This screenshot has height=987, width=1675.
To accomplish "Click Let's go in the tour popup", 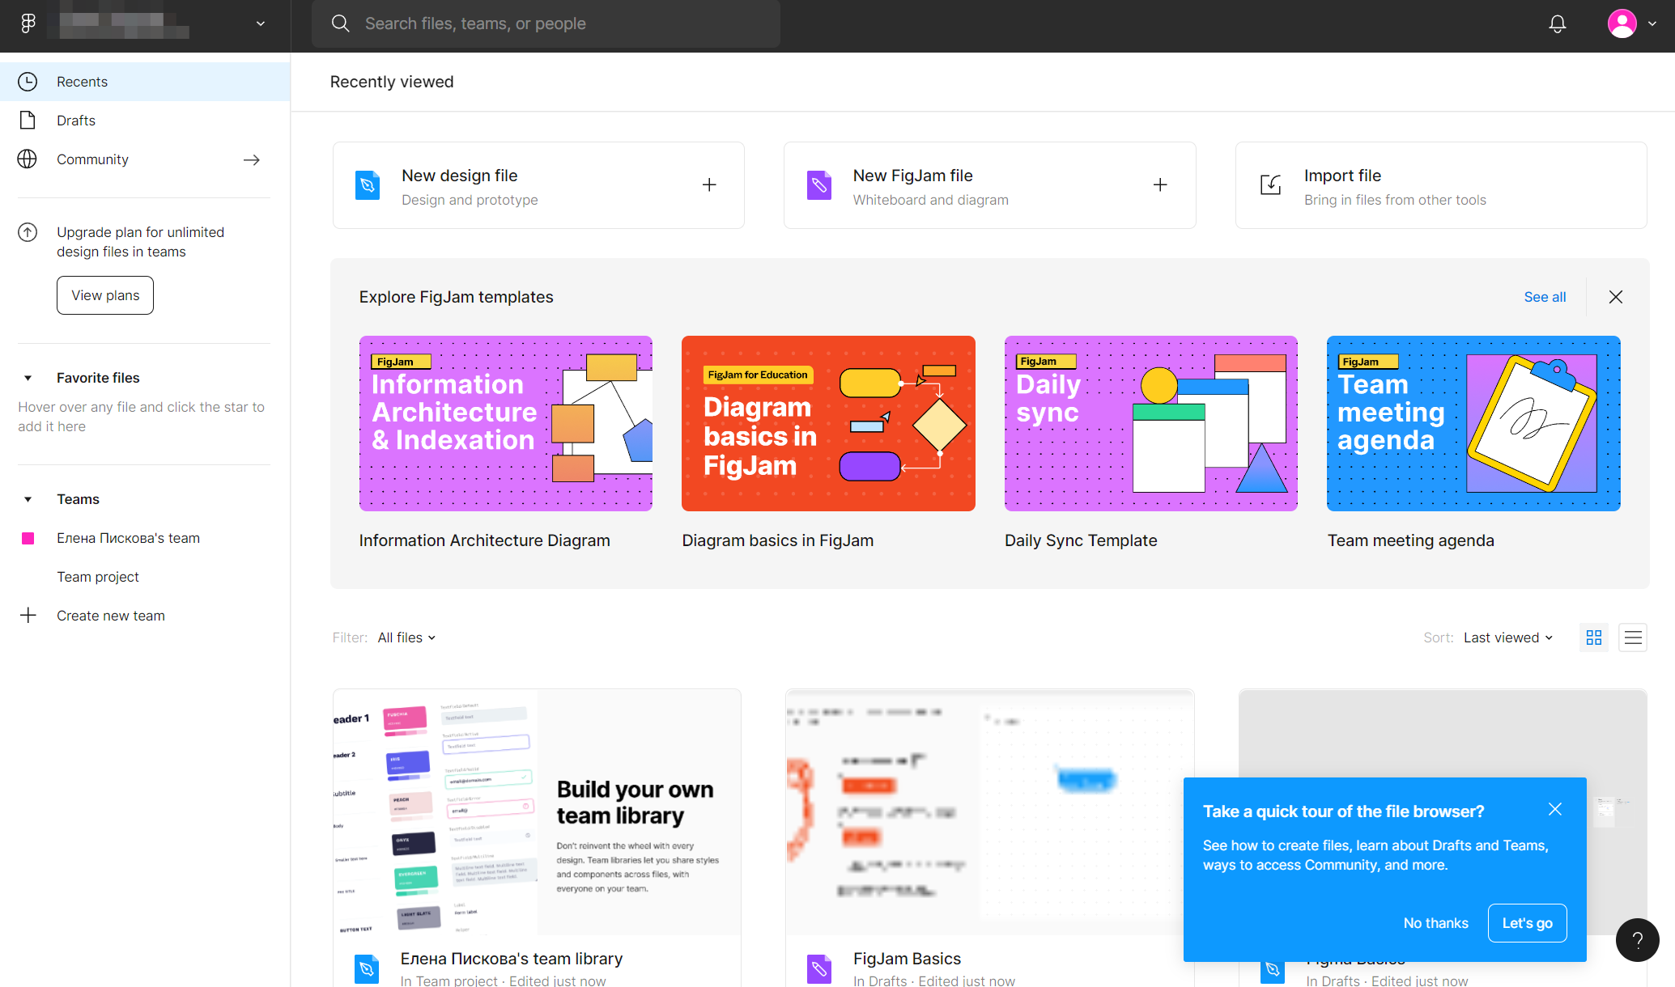I will (1527, 923).
